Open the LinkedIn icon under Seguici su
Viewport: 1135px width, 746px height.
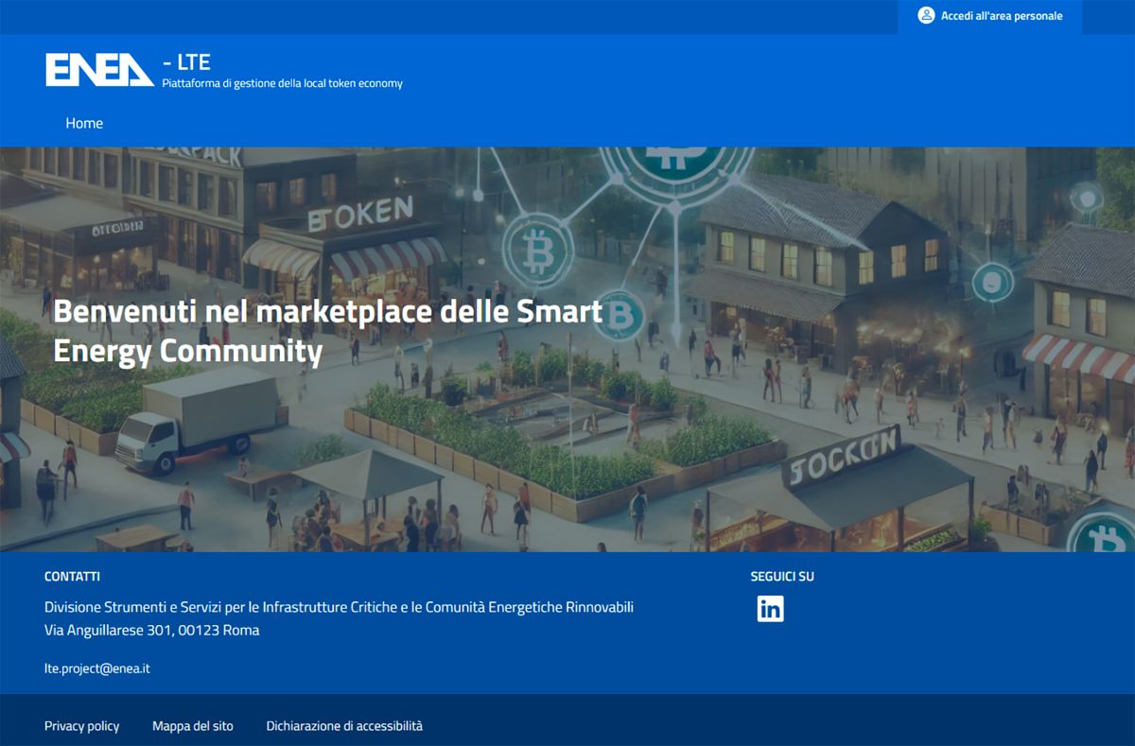pyautogui.click(x=770, y=609)
